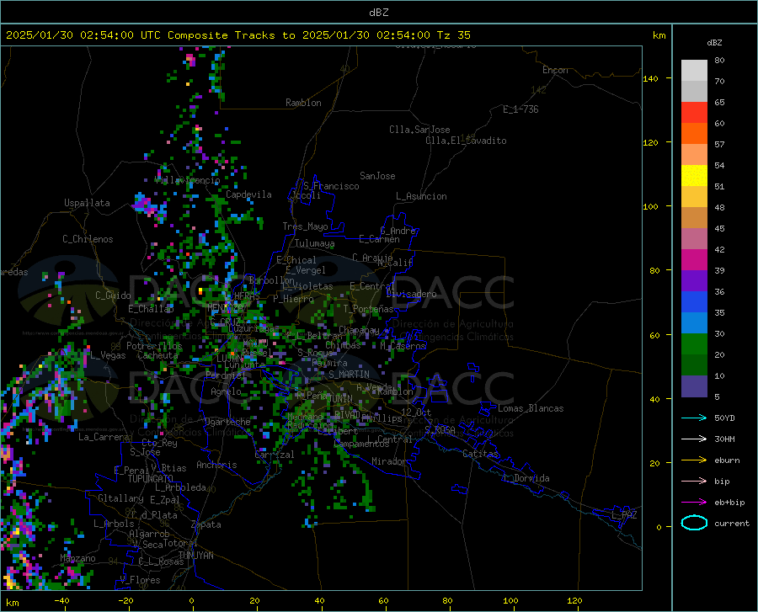Select the Divisadero location label
The height and width of the screenshot is (612, 758).
click(x=411, y=294)
